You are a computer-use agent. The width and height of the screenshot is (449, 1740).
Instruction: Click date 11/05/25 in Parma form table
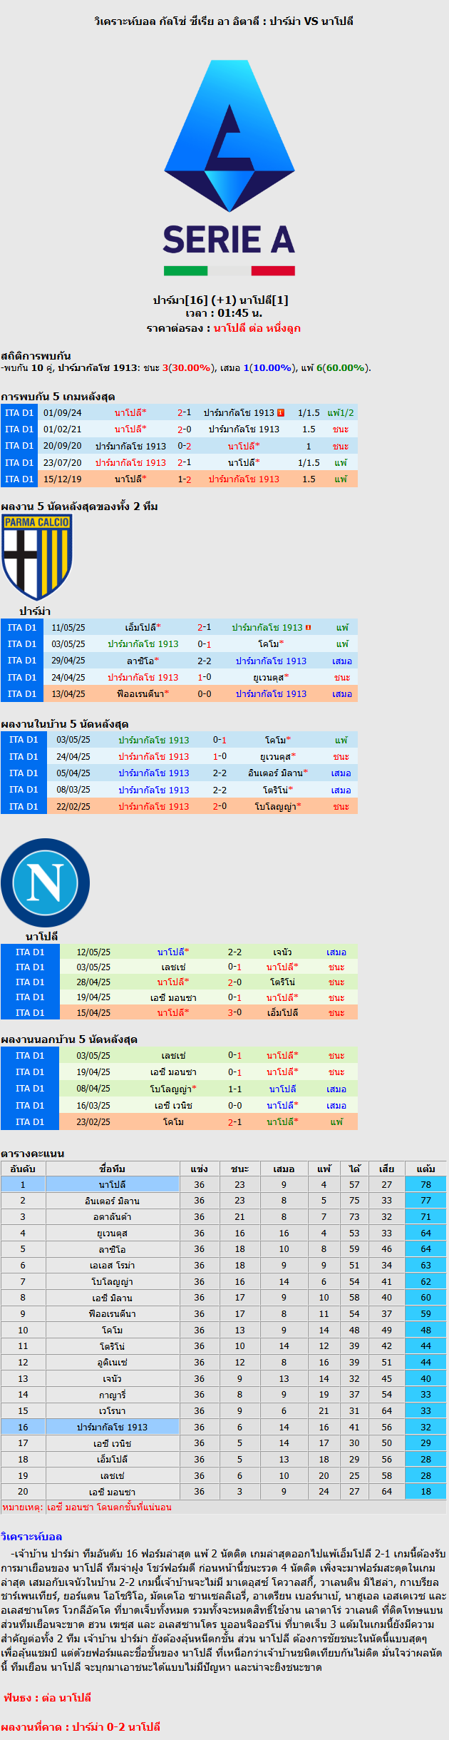pos(68,628)
